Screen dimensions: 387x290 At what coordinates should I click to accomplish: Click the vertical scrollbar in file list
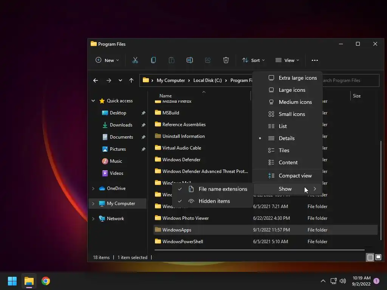pos(381,190)
